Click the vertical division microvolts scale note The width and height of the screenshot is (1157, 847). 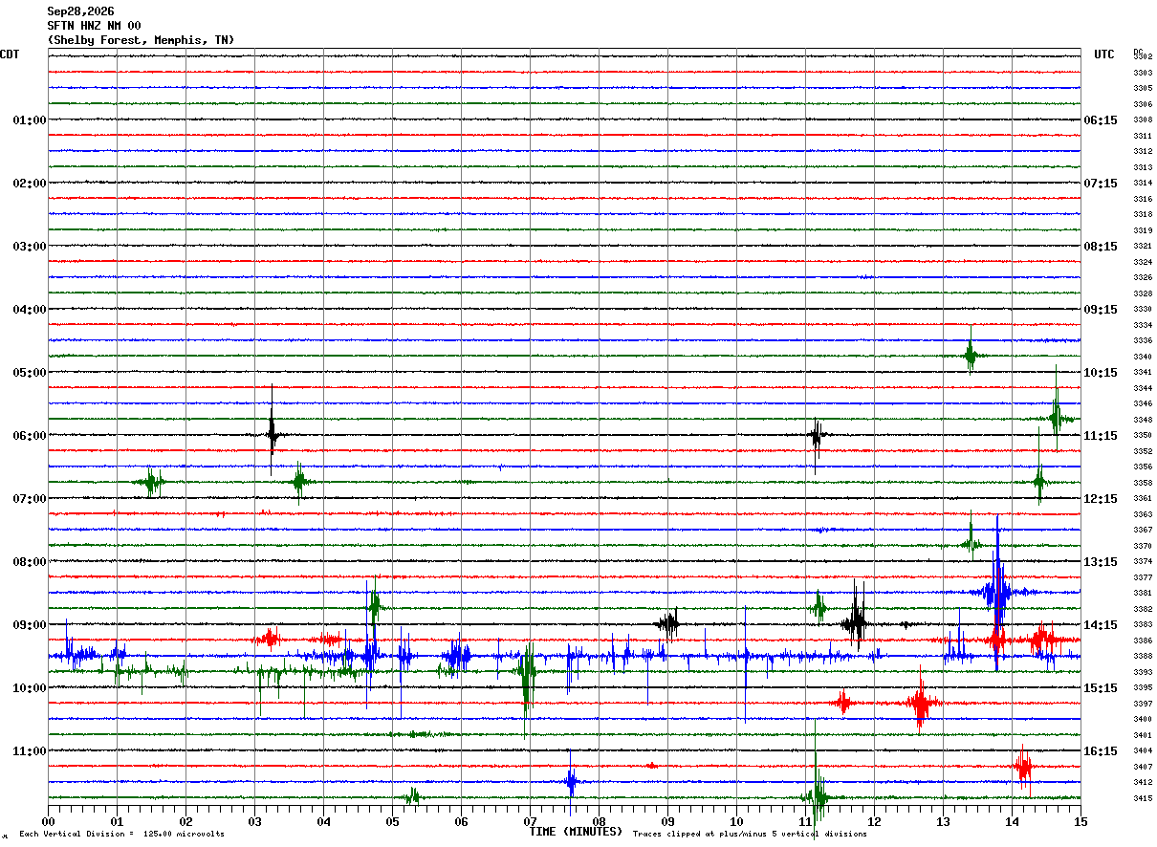tap(121, 834)
